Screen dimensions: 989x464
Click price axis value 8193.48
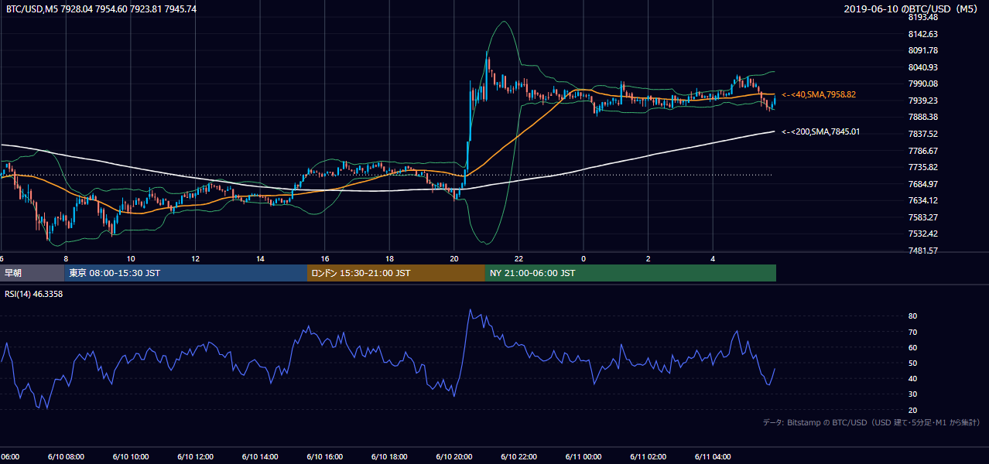pos(923,17)
